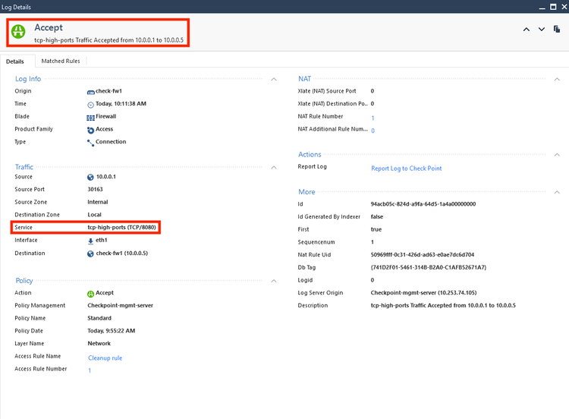Select the Details tab

[15, 61]
